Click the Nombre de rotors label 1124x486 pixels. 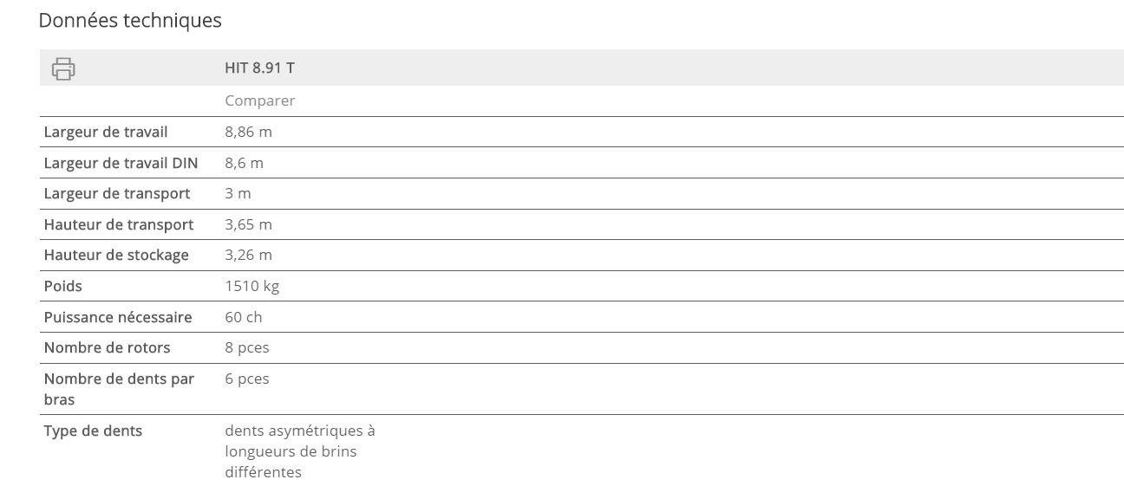[107, 347]
